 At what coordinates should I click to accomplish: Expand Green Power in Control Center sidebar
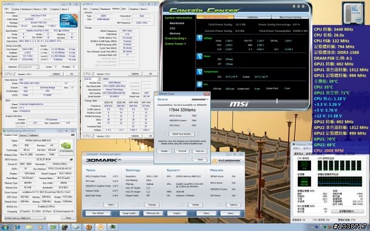click(175, 44)
